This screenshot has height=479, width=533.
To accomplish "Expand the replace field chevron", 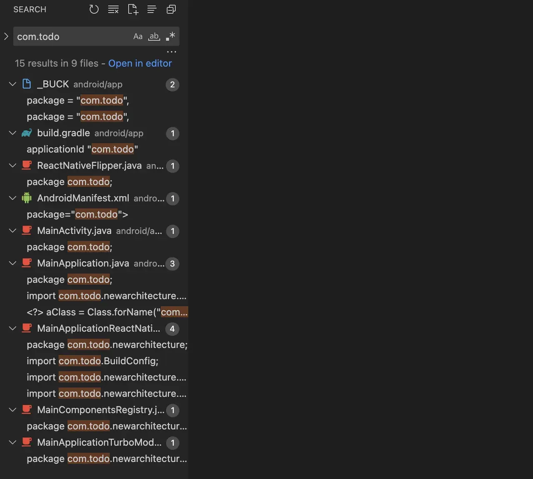I will click(6, 36).
